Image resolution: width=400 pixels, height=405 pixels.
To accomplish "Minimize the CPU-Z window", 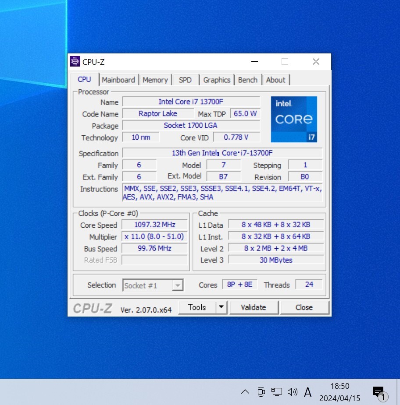I will tap(254, 61).
